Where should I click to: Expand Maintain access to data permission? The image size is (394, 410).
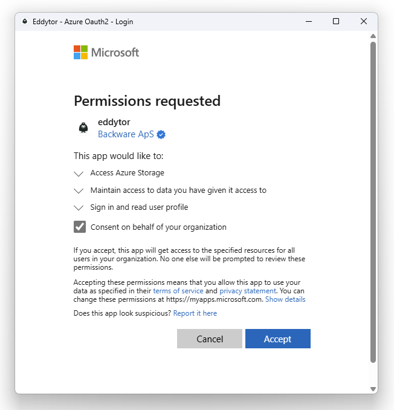coord(79,191)
